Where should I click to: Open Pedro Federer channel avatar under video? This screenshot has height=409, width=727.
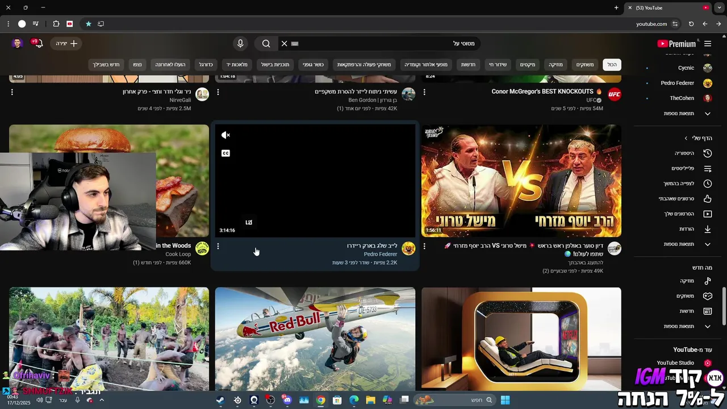click(408, 248)
